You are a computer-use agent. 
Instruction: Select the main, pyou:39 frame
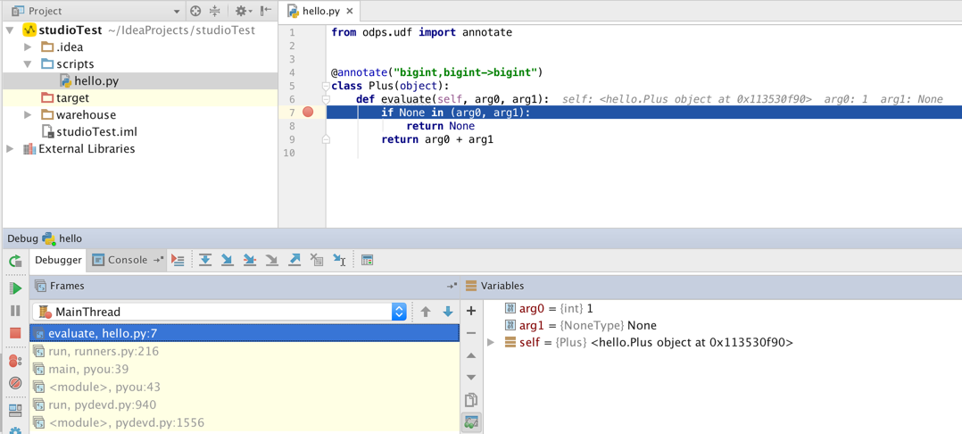pos(245,369)
